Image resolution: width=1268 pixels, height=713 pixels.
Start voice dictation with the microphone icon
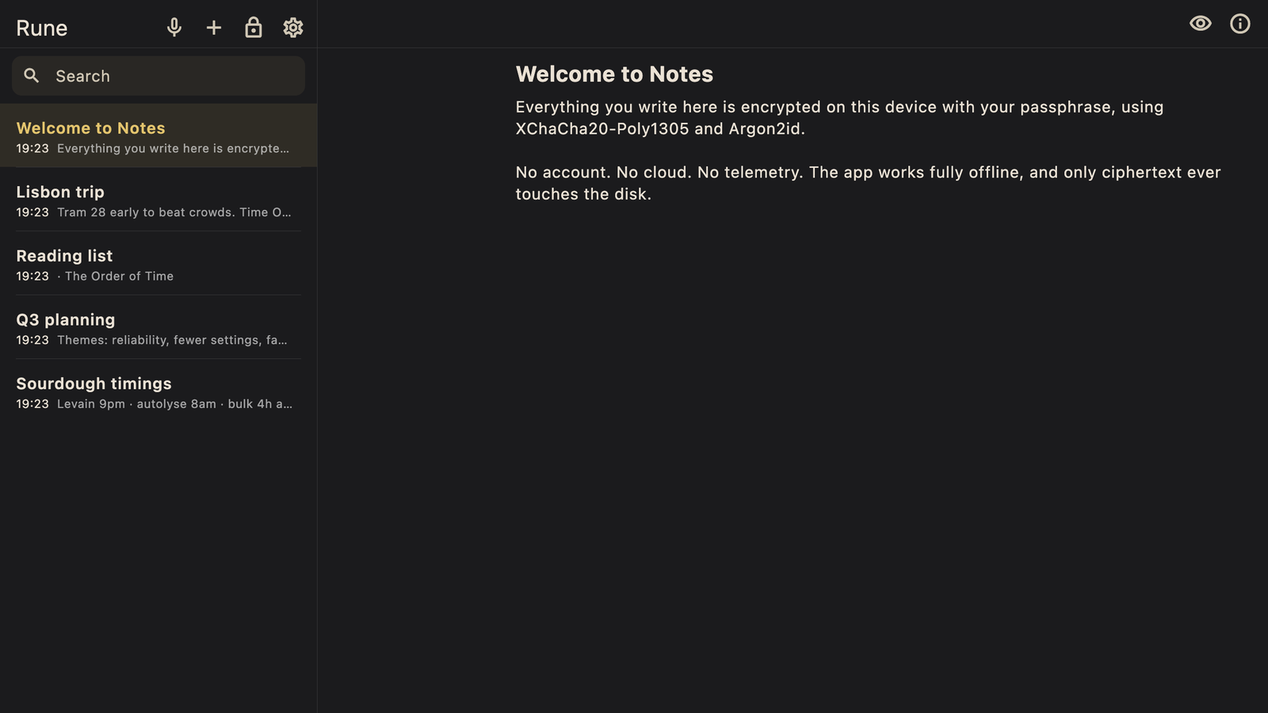174,28
